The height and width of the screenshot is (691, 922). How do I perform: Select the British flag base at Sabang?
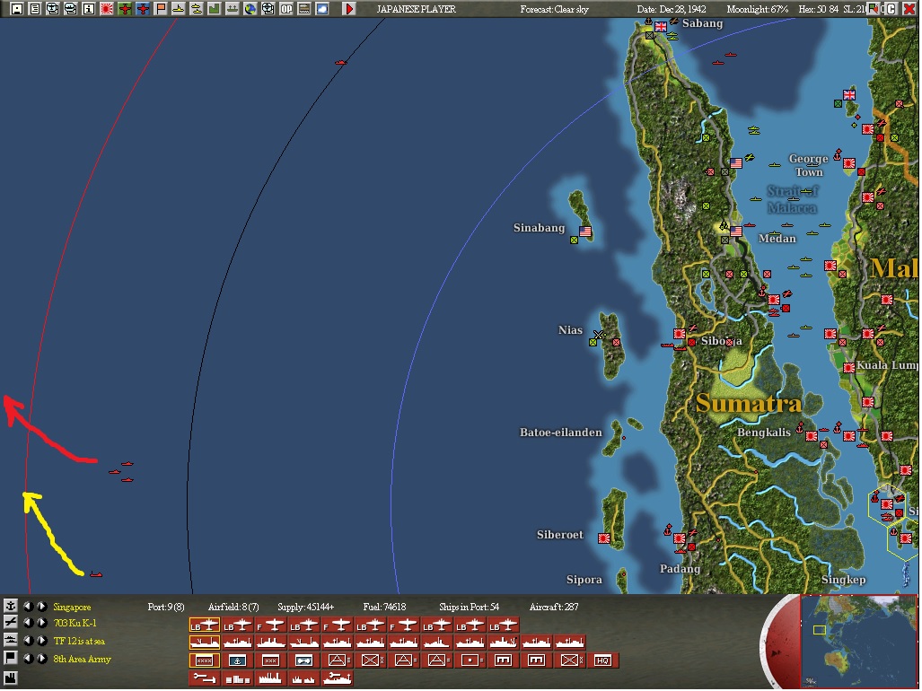pos(661,26)
